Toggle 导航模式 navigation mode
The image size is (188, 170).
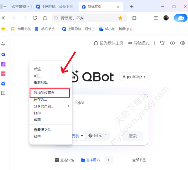(139, 43)
